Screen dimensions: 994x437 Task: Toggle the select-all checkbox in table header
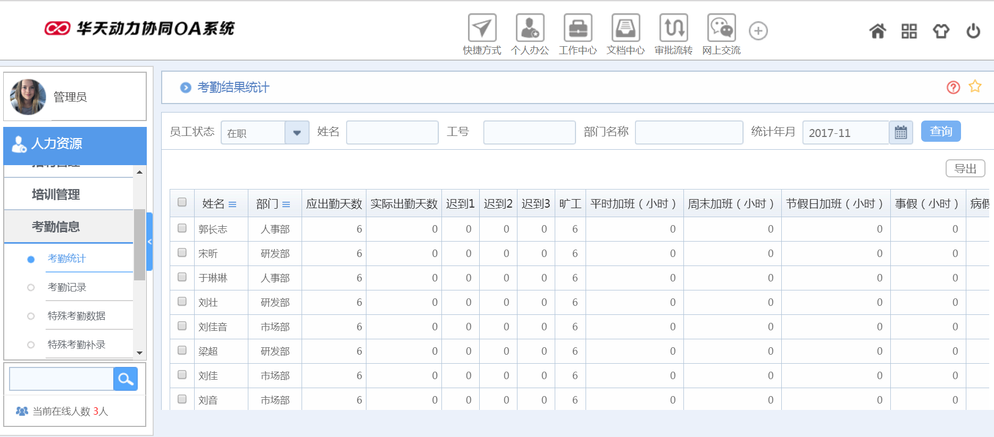point(182,202)
